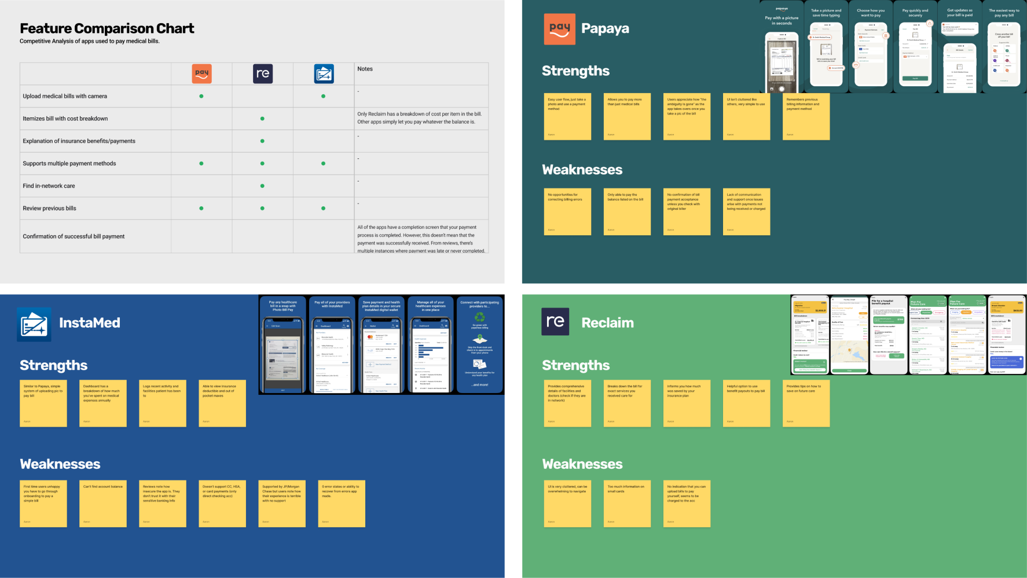This screenshot has width=1027, height=578.
Task: Select the 'Provides comprehensive details of facilities' sticky note
Action: click(567, 403)
